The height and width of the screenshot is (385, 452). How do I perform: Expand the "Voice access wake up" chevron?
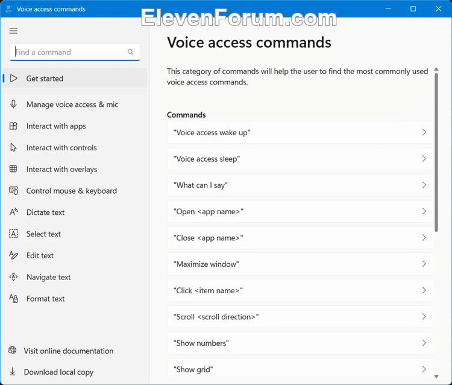424,132
